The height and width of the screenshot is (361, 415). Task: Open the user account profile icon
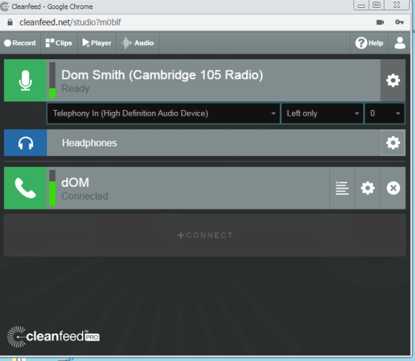[399, 43]
